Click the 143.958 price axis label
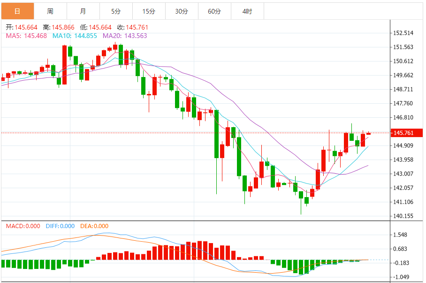The width and height of the screenshot is (426, 283). click(403, 160)
